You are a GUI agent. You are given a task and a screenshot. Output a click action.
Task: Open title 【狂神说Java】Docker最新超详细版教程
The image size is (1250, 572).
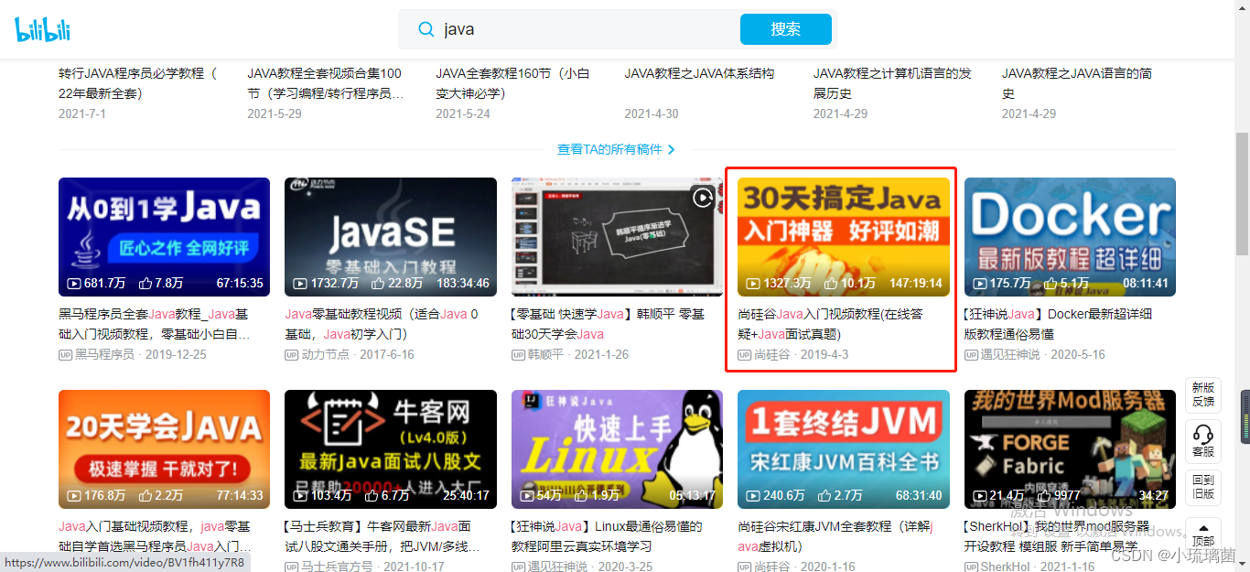point(1058,324)
